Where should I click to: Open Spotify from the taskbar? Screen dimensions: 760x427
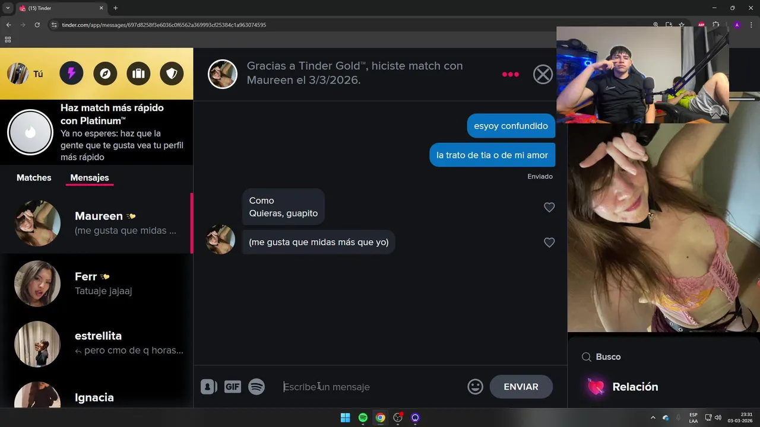tap(363, 418)
